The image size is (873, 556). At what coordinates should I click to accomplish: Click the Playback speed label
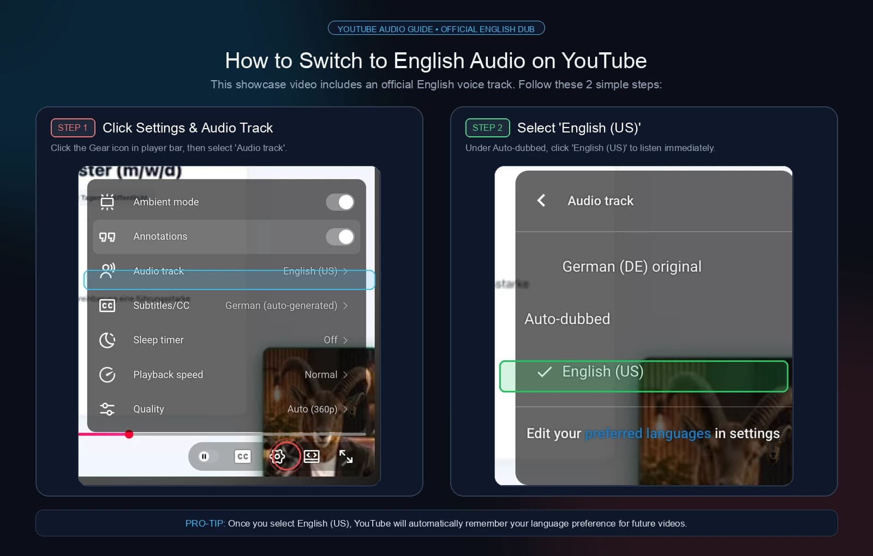(x=168, y=375)
